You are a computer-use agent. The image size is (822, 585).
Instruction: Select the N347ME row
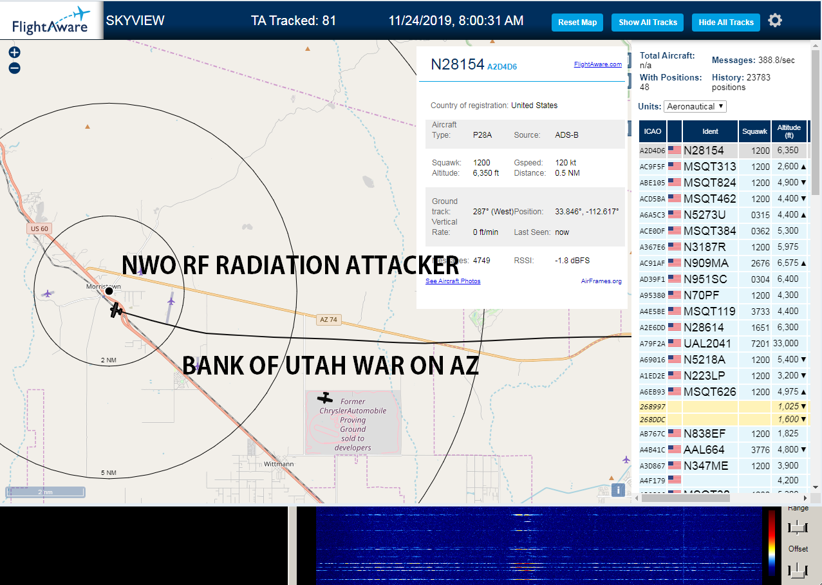coord(724,466)
